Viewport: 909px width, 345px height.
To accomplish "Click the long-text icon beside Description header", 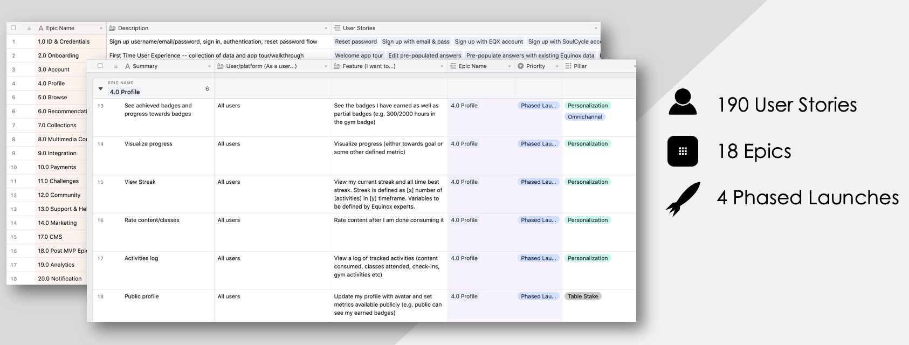I will point(112,28).
